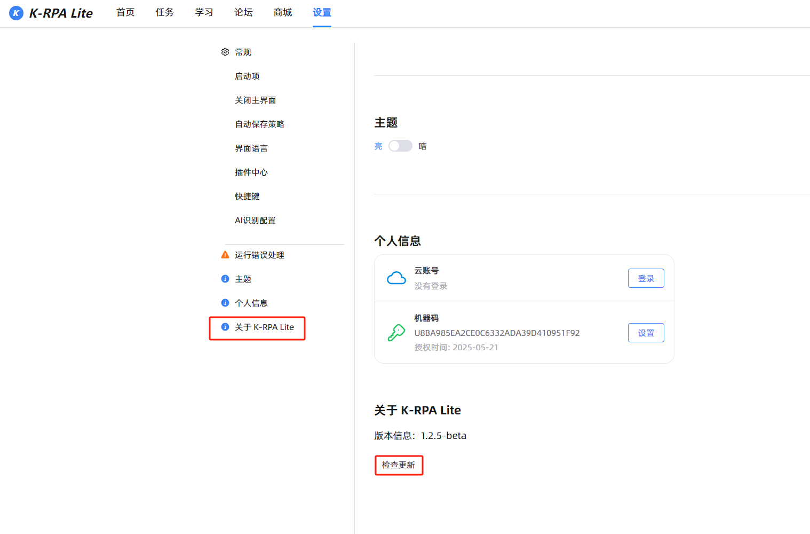Go to the 学习 tab
Image resolution: width=810 pixels, height=534 pixels.
pos(204,12)
